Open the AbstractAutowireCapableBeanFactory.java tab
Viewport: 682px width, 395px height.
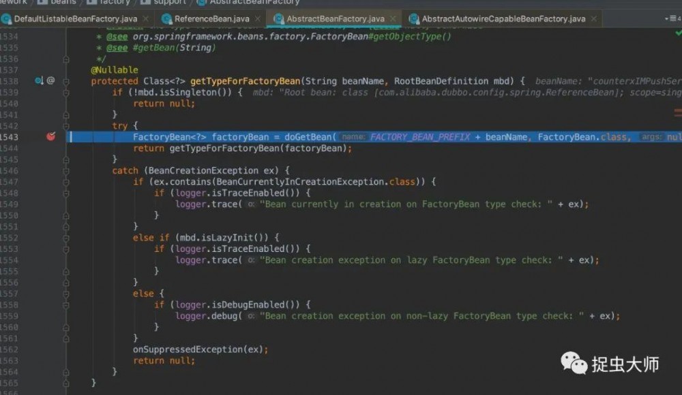tap(504, 18)
